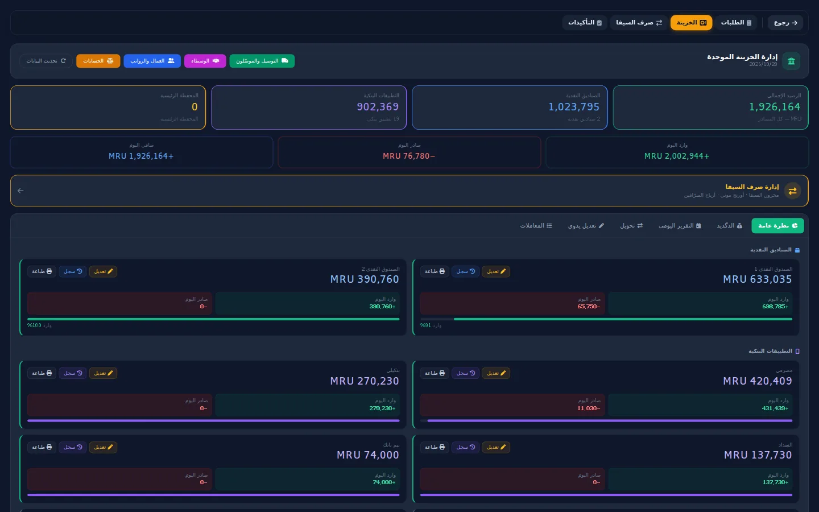Image resolution: width=819 pixels, height=512 pixels.
Task: Refresh data with the "تحديث البيانات" button
Action: pos(45,61)
